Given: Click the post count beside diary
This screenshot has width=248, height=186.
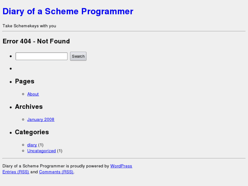Looking at the screenshot, I should coord(41,145).
